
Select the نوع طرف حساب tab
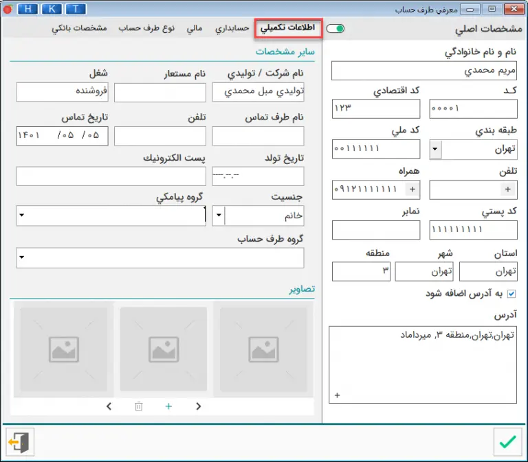click(146, 29)
